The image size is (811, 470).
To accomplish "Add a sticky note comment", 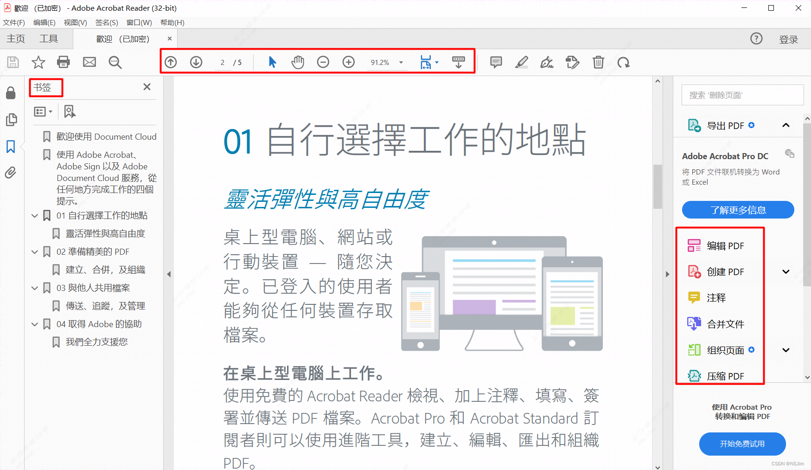I will click(496, 62).
